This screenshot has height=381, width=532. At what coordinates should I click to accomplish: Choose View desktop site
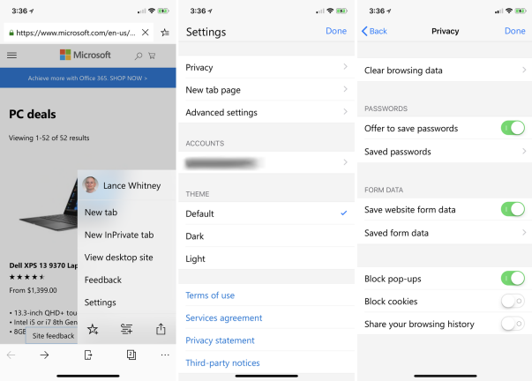[x=127, y=258]
